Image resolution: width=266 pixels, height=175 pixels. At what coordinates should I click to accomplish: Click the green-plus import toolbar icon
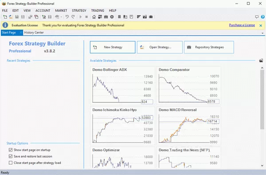(44, 17)
